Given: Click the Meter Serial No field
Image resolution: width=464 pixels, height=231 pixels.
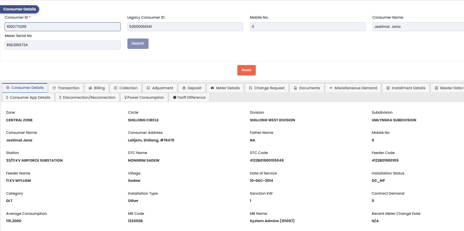Looking at the screenshot, I should click(63, 45).
